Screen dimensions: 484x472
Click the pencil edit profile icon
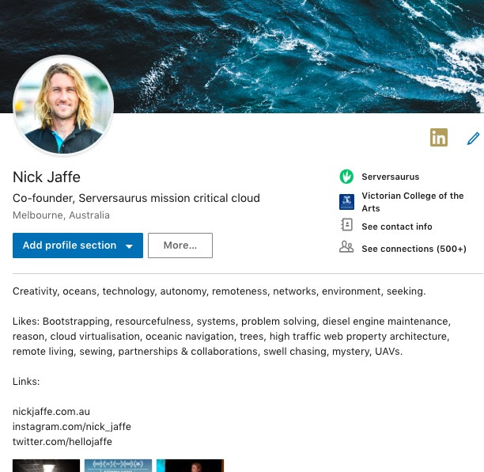473,138
